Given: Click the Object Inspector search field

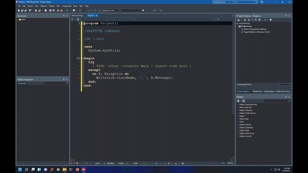Looking at the screenshot, I should click(56, 83).
